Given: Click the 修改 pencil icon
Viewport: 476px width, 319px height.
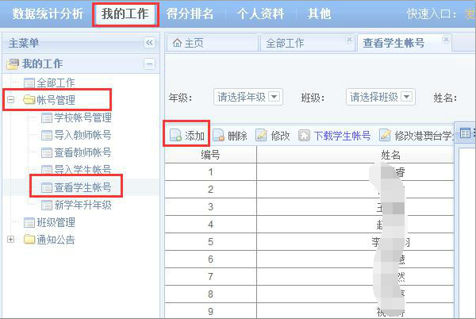Looking at the screenshot, I should [261, 136].
